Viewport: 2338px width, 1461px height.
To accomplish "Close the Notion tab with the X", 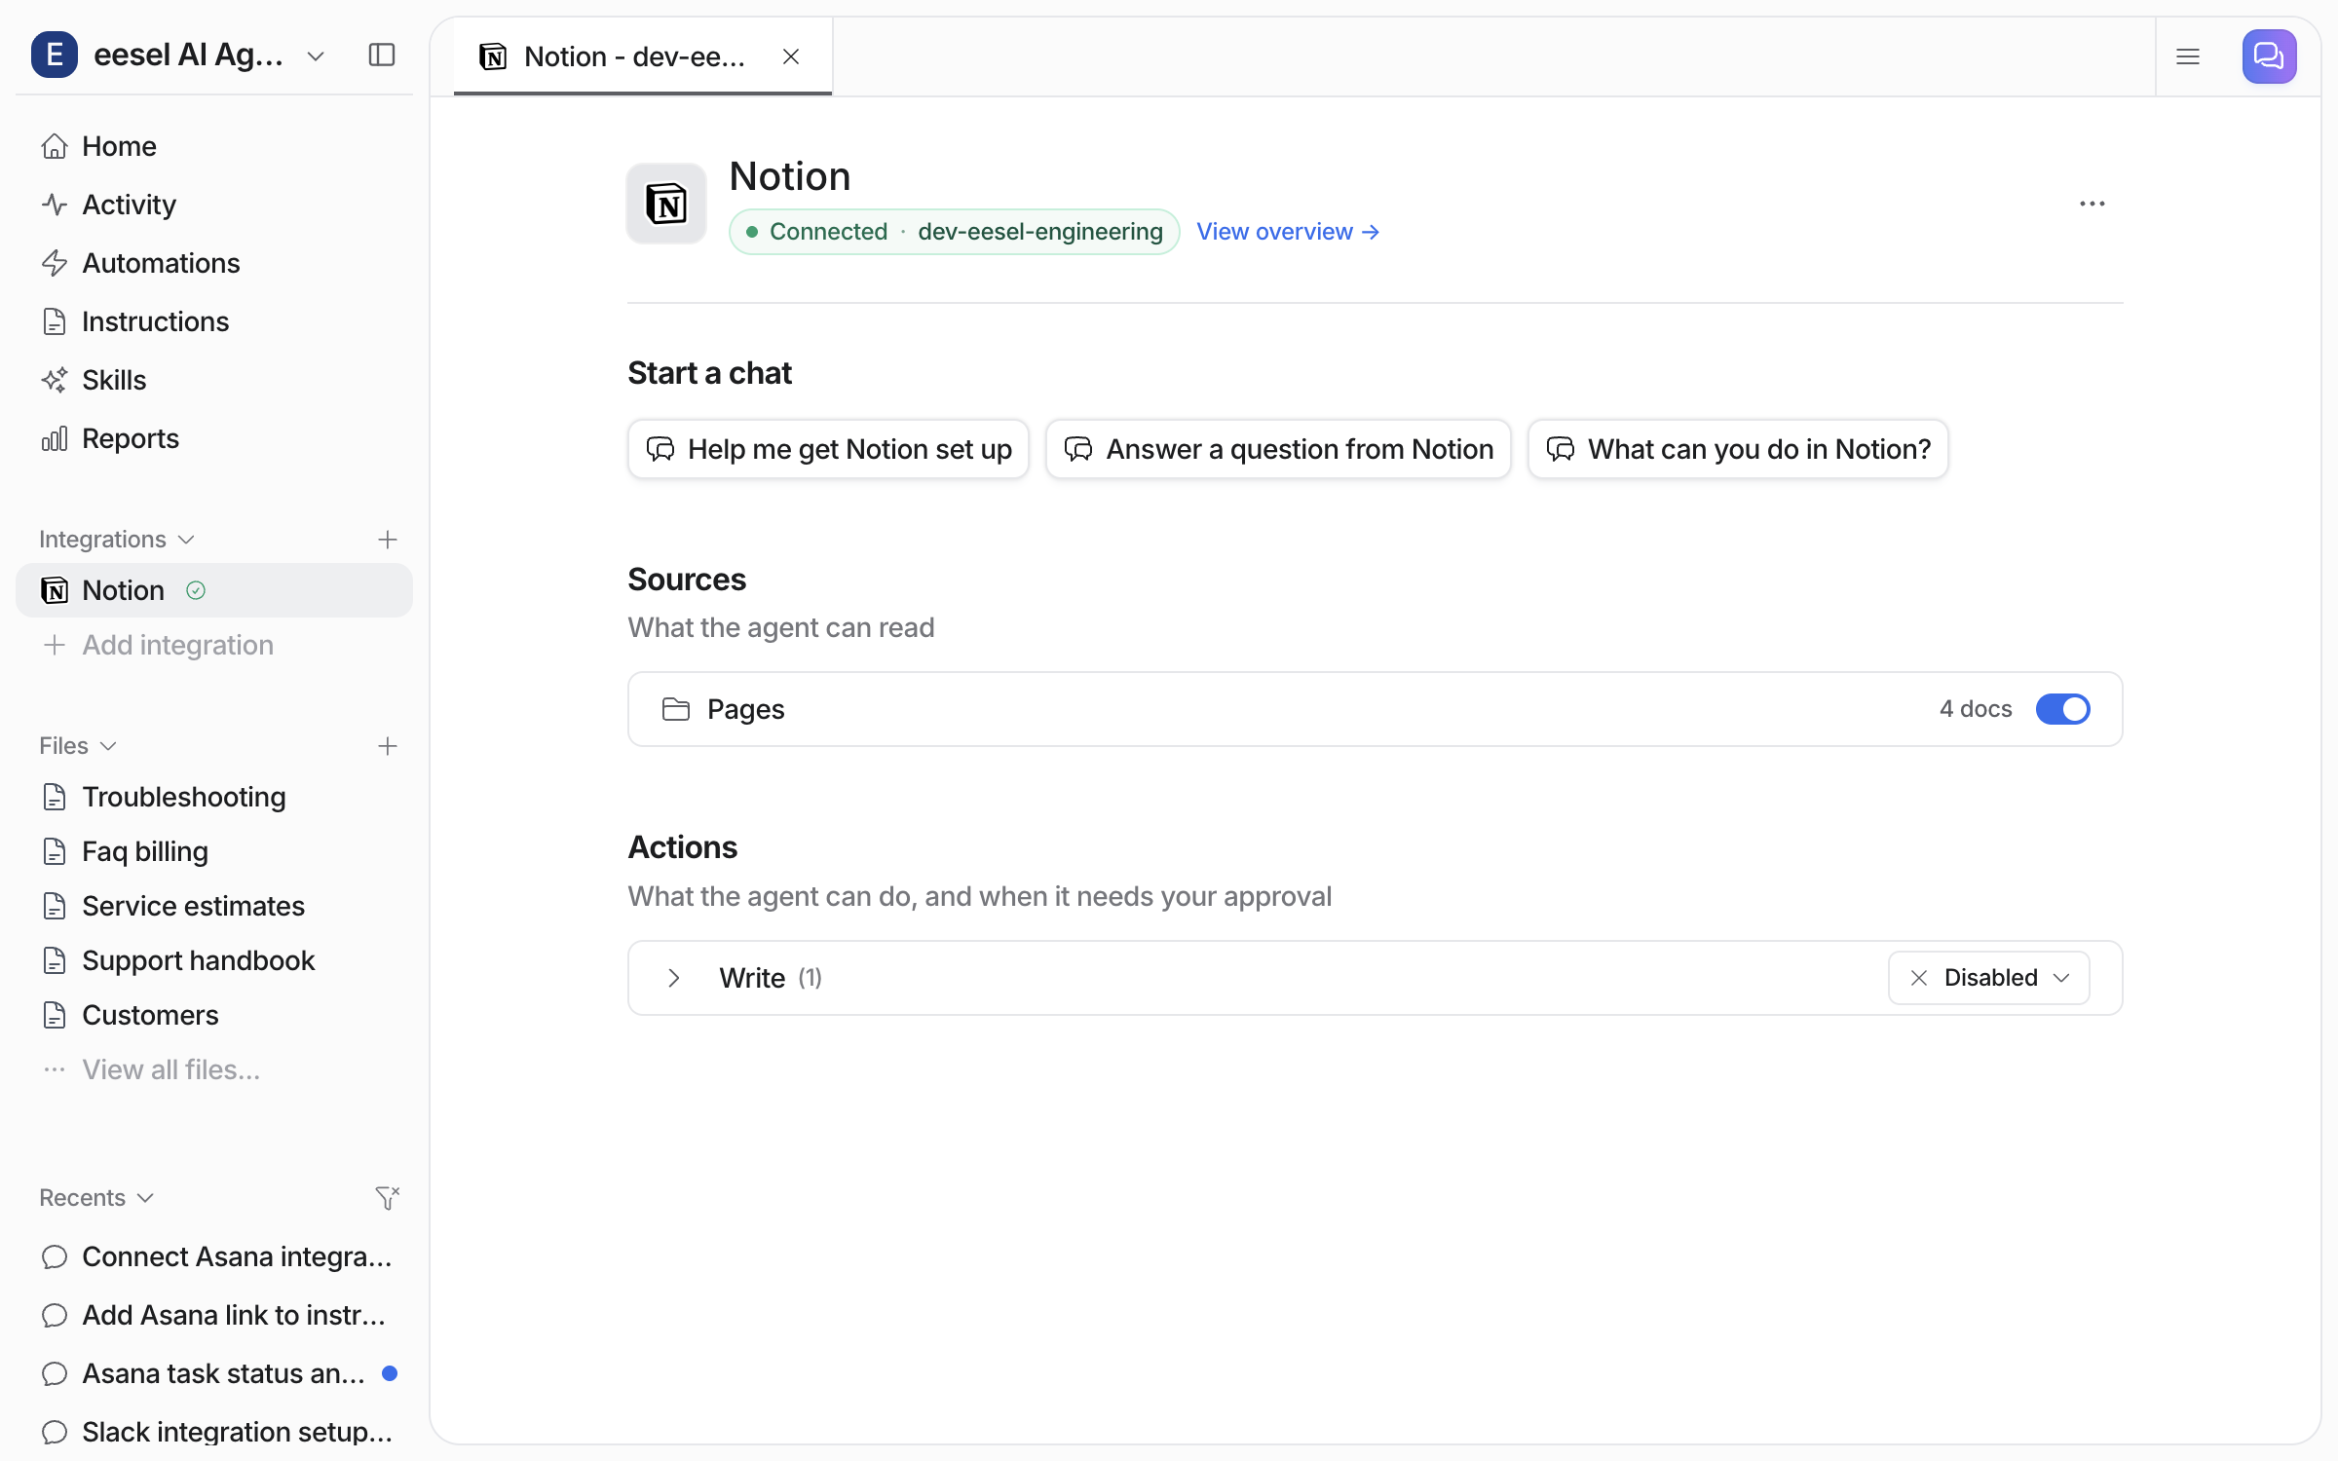I will (x=791, y=56).
